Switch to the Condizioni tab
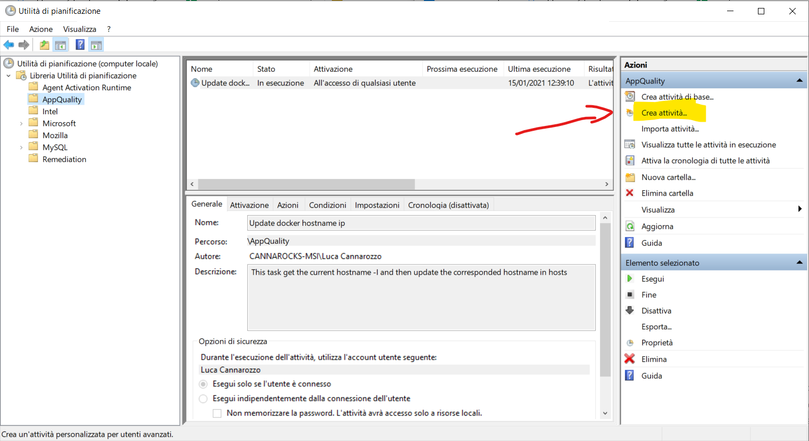This screenshot has height=441, width=809. pyautogui.click(x=328, y=205)
